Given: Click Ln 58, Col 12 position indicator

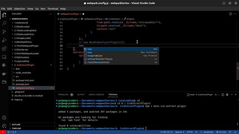Looking at the screenshot, I should click(x=166, y=132).
